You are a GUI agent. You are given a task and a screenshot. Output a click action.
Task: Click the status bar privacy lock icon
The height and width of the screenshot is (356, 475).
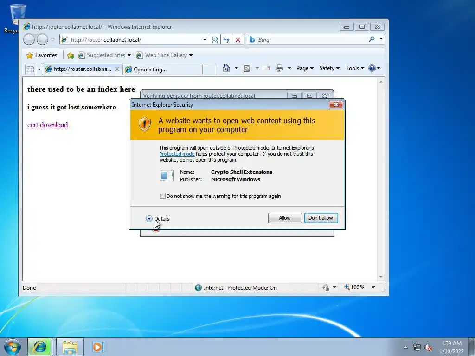pyautogui.click(x=326, y=287)
